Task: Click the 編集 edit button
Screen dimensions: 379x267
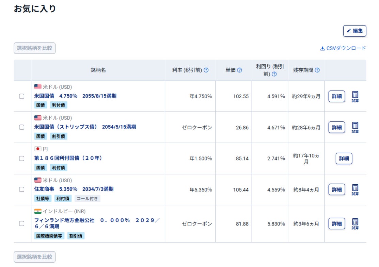Action: (x=354, y=31)
